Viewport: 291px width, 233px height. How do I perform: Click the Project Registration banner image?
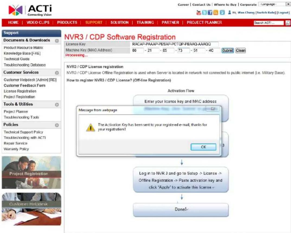point(31,173)
